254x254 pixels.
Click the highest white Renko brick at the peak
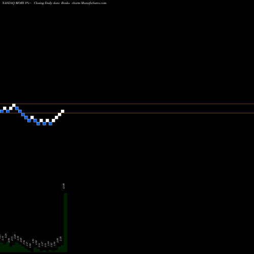point(14,105)
